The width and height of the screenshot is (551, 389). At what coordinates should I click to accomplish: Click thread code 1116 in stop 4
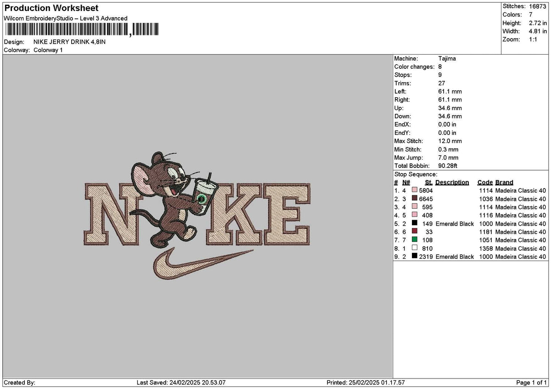click(x=485, y=215)
